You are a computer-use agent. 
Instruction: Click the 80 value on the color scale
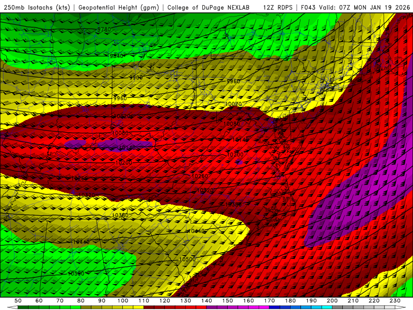point(81,301)
